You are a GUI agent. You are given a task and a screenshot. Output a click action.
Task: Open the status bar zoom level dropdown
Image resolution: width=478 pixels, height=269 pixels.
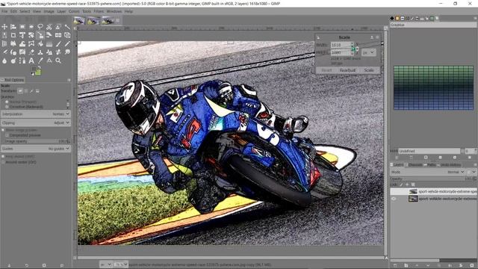(x=121, y=265)
